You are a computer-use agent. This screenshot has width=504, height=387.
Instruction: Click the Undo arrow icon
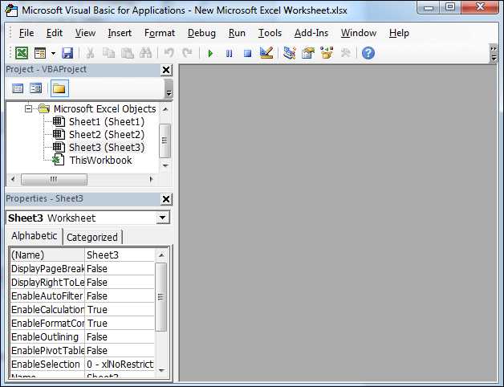point(169,53)
